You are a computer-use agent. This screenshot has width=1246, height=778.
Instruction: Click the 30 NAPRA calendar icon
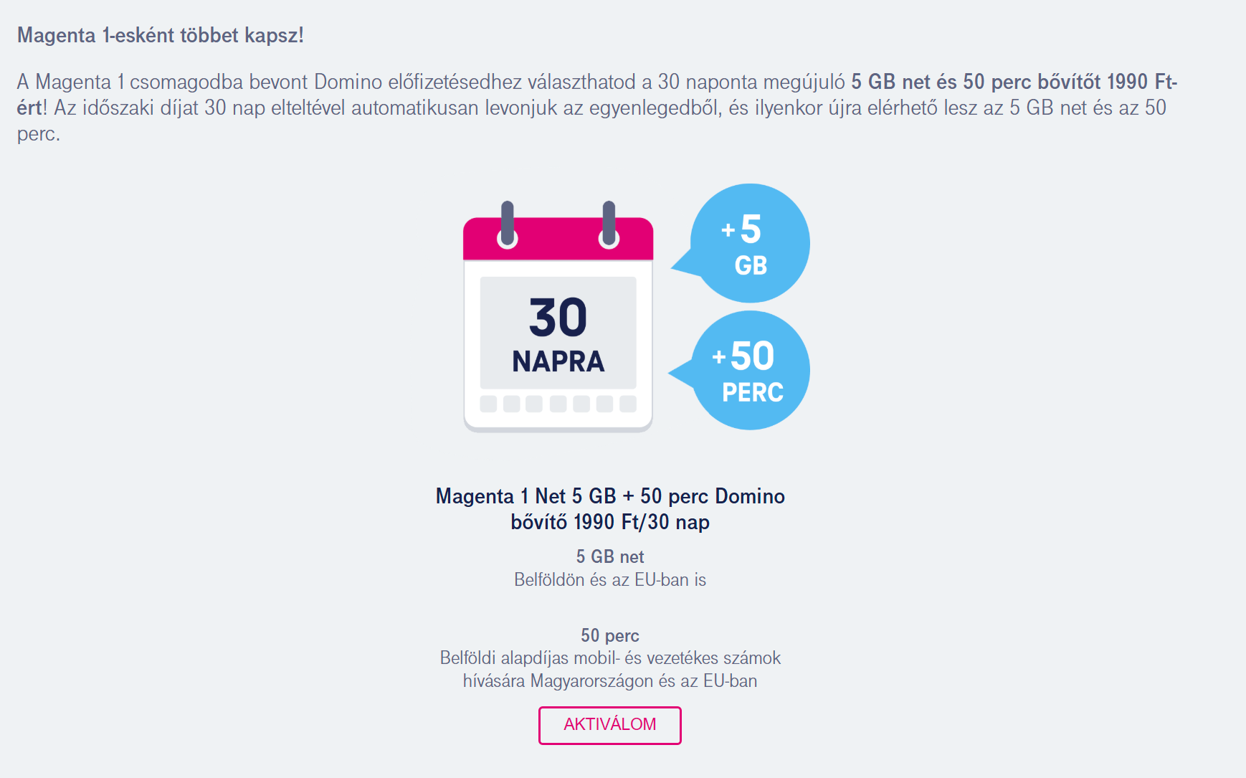point(558,316)
